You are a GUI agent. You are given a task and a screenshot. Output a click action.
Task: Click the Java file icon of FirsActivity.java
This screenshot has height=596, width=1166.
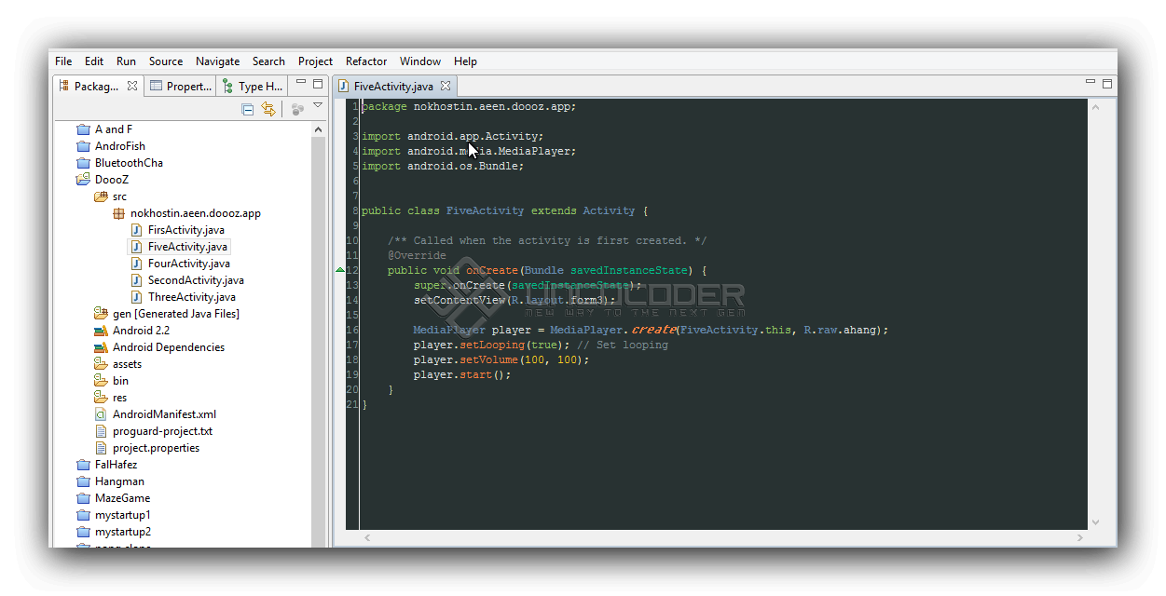[x=136, y=230]
